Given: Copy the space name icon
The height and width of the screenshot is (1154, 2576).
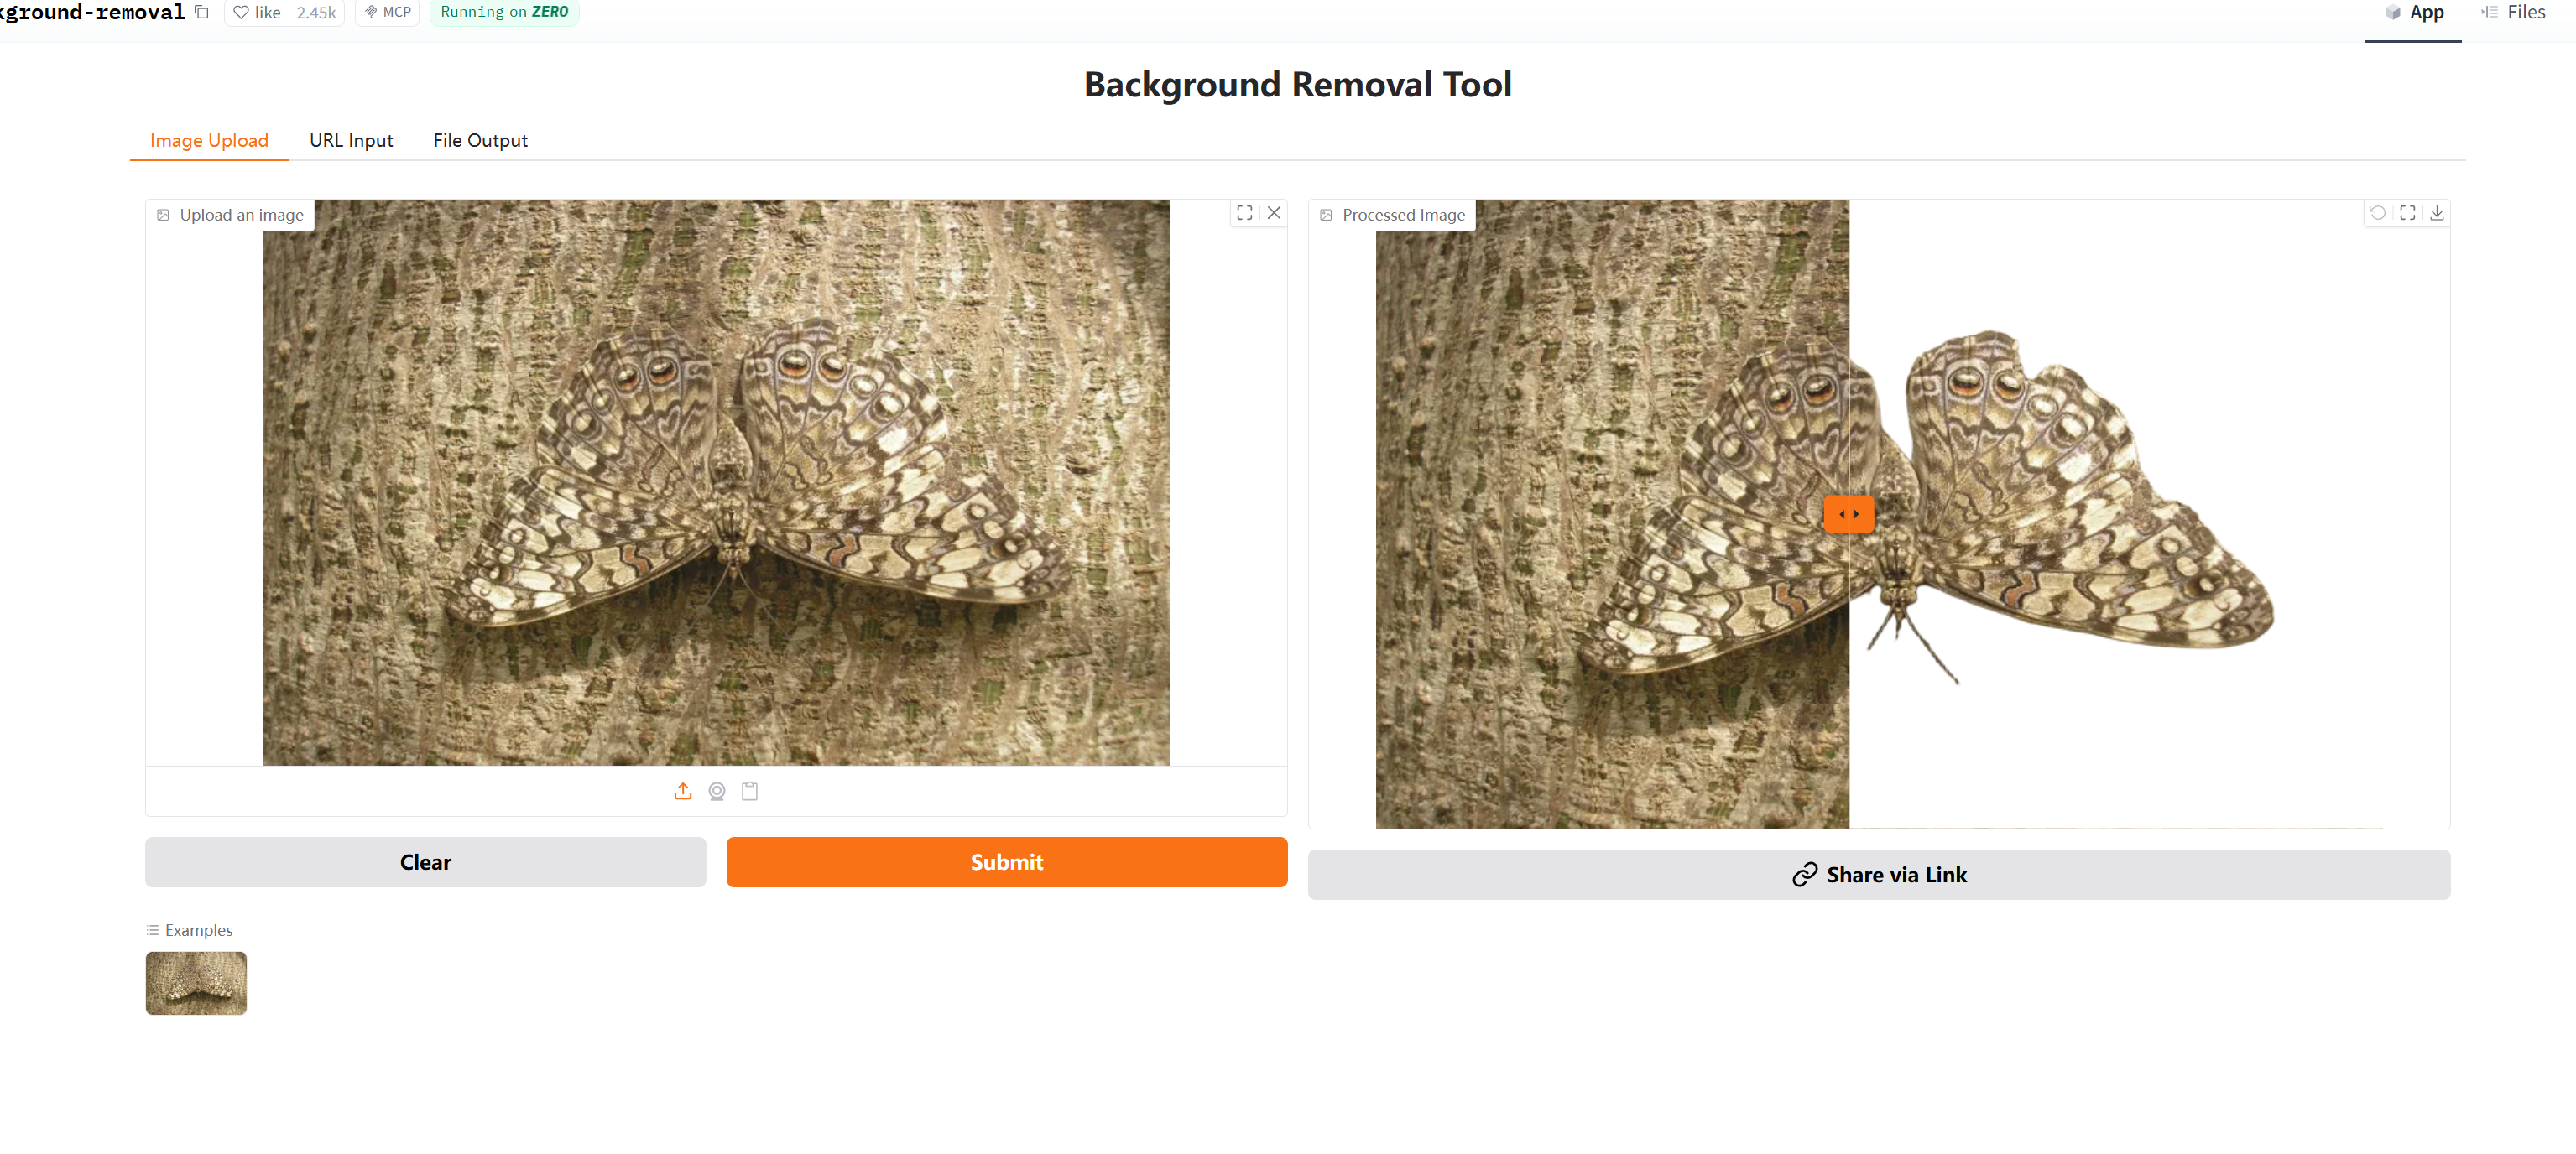Looking at the screenshot, I should pos(202,12).
